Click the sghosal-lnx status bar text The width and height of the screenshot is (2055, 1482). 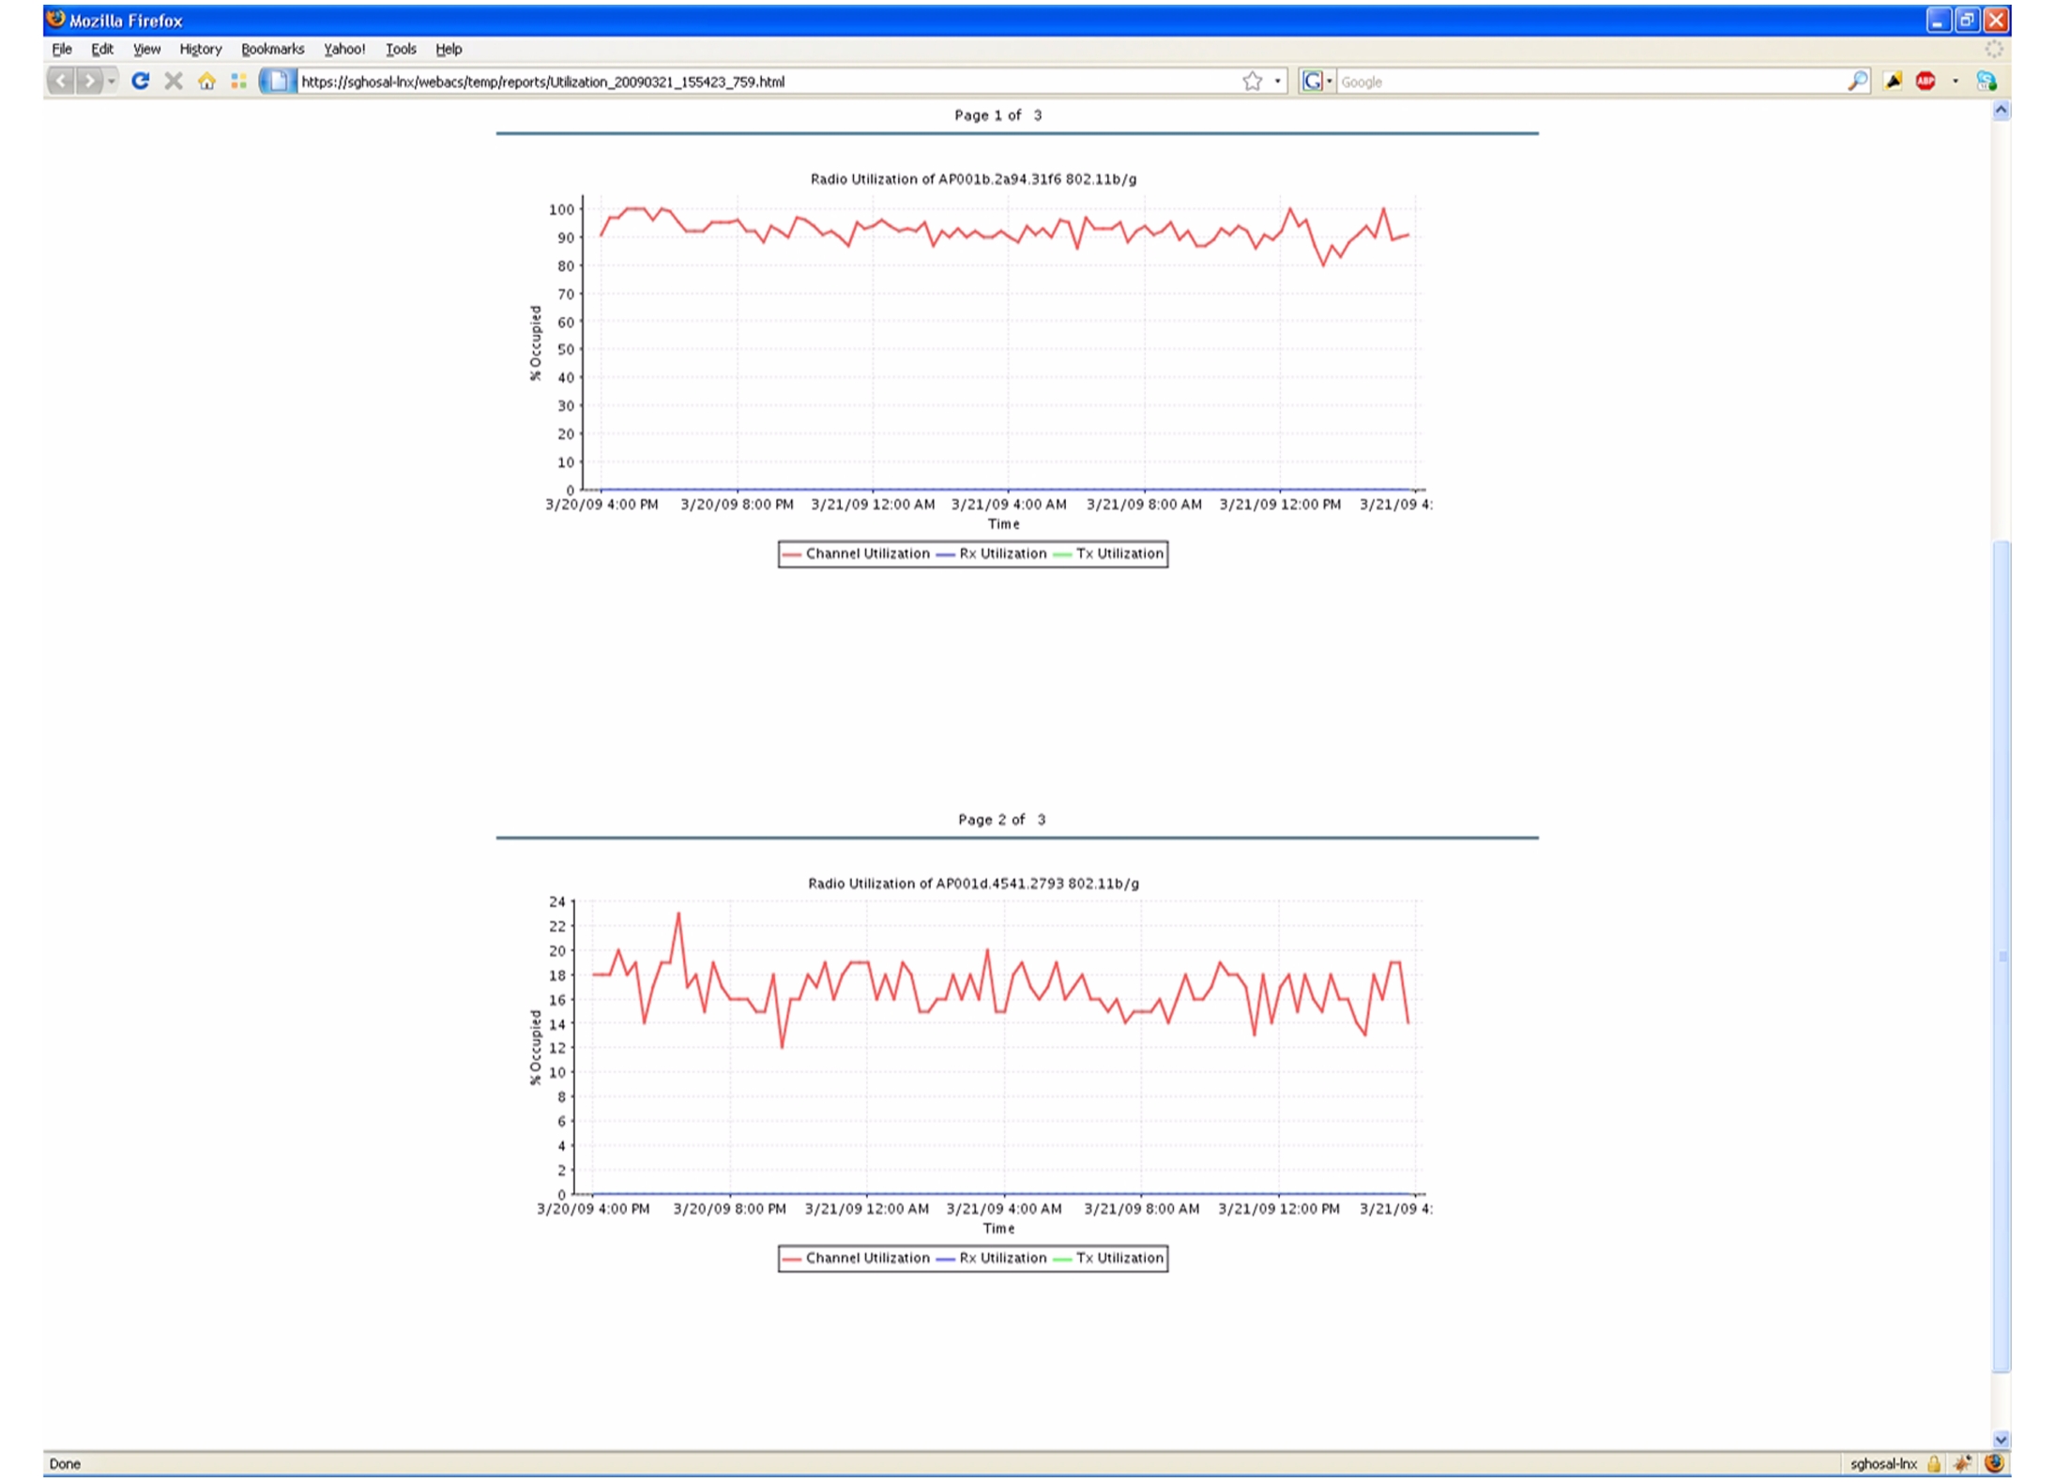[x=1884, y=1463]
